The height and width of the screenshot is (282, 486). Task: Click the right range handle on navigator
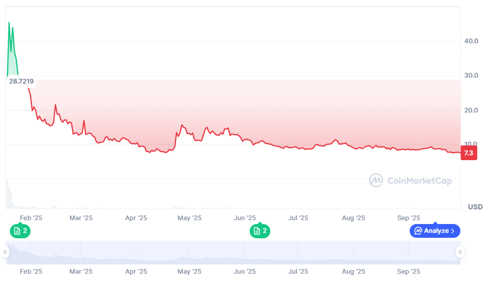click(460, 253)
